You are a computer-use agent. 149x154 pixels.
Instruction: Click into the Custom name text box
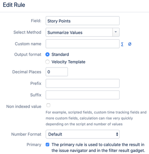point(83,44)
